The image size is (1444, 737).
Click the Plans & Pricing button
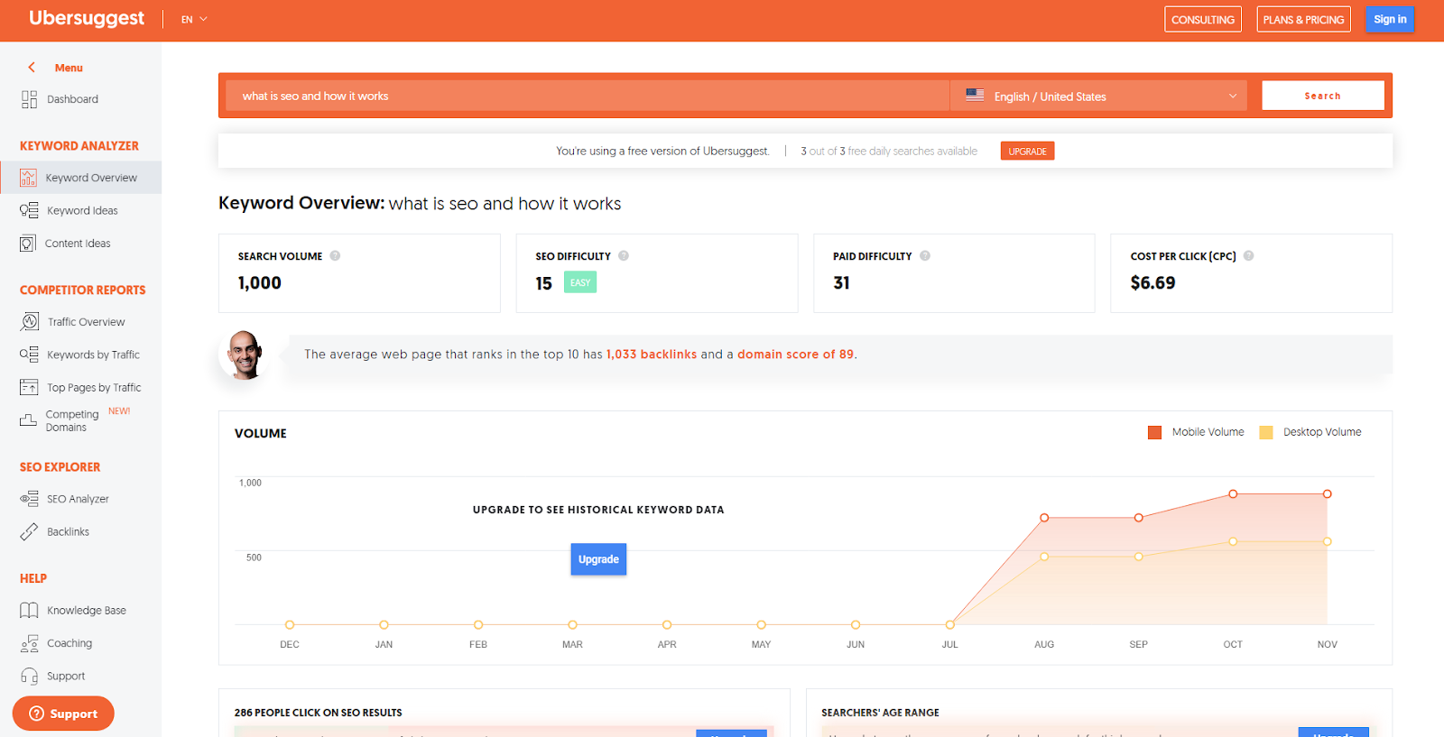(x=1303, y=19)
